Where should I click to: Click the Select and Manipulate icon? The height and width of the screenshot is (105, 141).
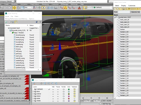click(x=39, y=8)
